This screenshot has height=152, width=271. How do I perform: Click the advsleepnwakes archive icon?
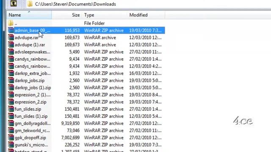(11, 52)
